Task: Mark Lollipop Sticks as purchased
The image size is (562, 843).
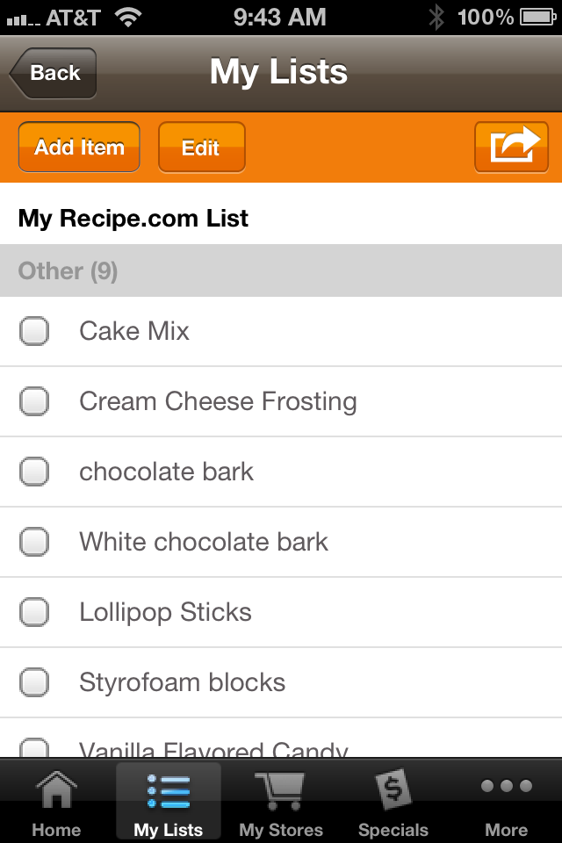Action: pyautogui.click(x=34, y=612)
